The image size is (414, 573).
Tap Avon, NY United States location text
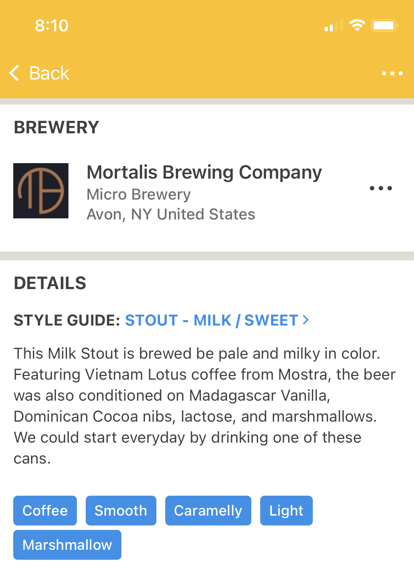[x=171, y=214]
